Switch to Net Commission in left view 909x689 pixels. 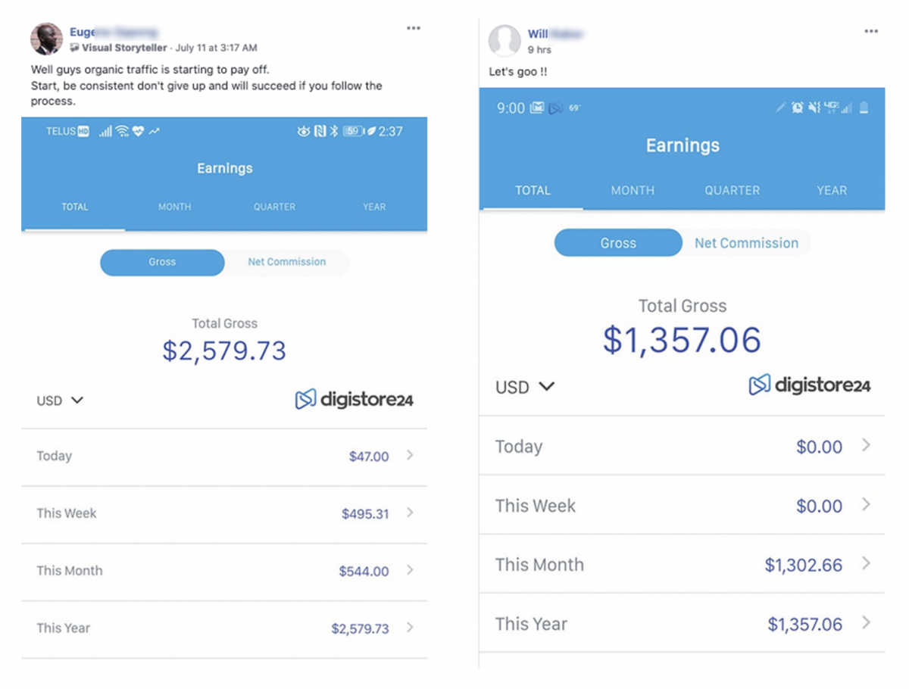[x=286, y=262]
